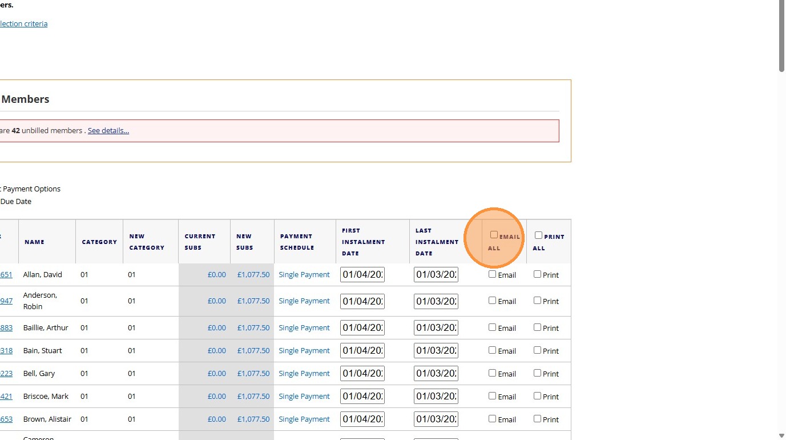Mark the Print checkbox for Bell, Gary
The image size is (786, 440).
537,373
